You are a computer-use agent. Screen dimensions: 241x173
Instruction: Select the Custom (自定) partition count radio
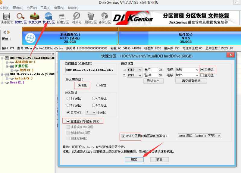[68, 112]
